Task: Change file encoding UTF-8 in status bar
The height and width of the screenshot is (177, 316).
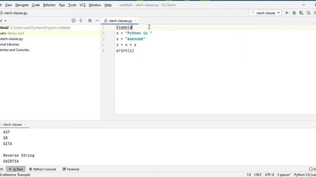Action: (x=270, y=175)
